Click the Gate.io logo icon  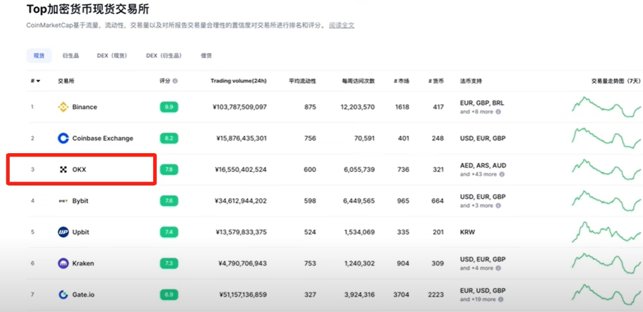coord(63,294)
